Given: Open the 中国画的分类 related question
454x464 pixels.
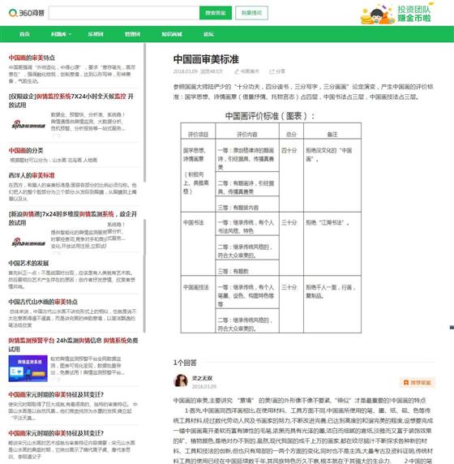Looking at the screenshot, I should pyautogui.click(x=26, y=150).
